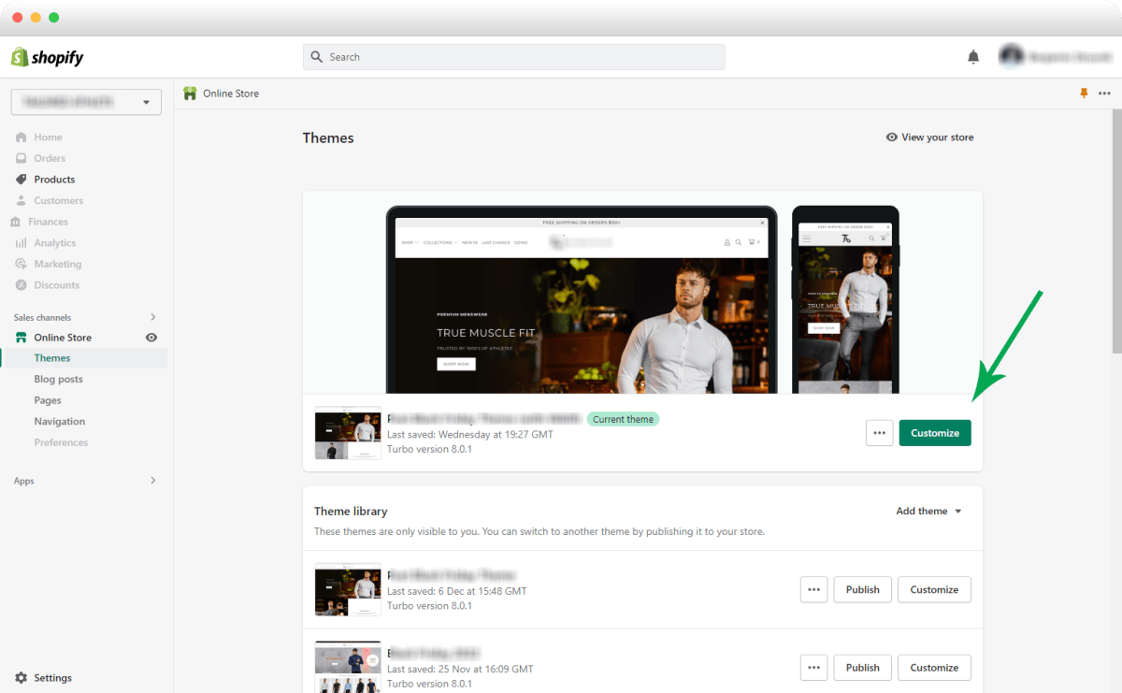Viewport: 1122px width, 693px height.
Task: Switch to the Themes menu item
Action: pyautogui.click(x=52, y=357)
